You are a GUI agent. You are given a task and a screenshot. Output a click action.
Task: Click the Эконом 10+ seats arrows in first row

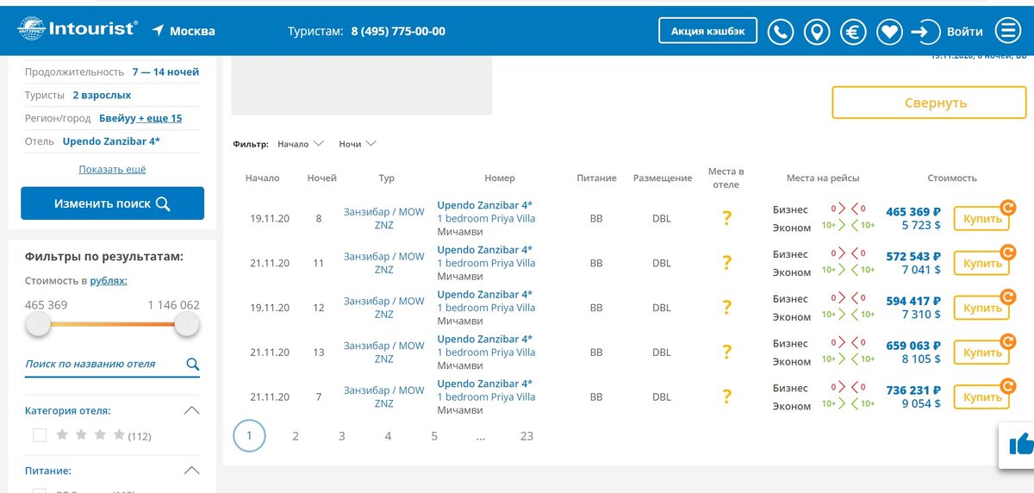(848, 228)
